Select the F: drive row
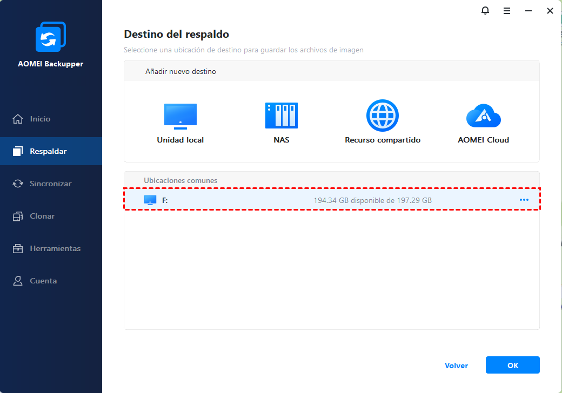This screenshot has width=562, height=393. click(332, 199)
